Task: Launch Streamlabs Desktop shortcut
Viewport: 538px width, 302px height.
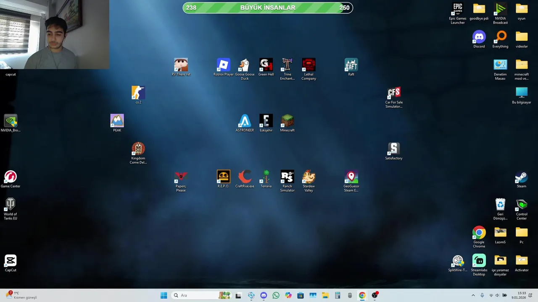Action: [479, 265]
